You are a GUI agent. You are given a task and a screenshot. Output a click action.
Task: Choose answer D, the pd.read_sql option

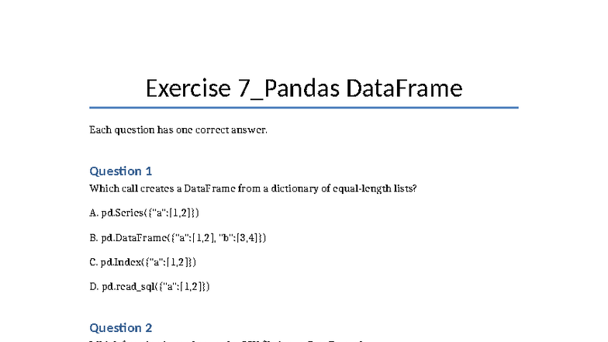tap(150, 287)
